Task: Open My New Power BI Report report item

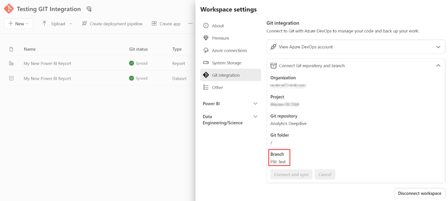Action: coord(48,63)
